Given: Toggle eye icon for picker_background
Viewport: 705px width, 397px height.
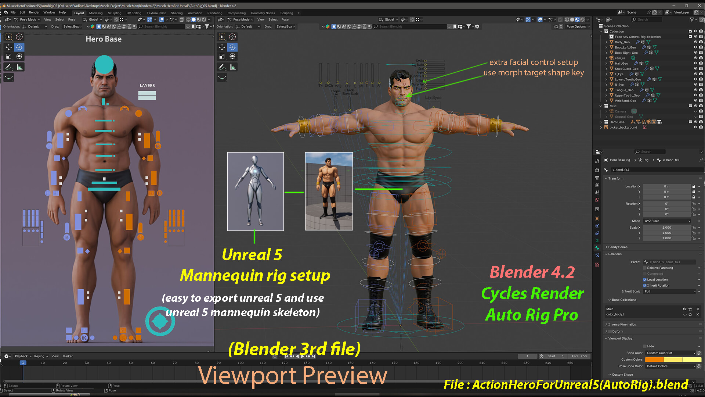Looking at the screenshot, I should [x=695, y=127].
